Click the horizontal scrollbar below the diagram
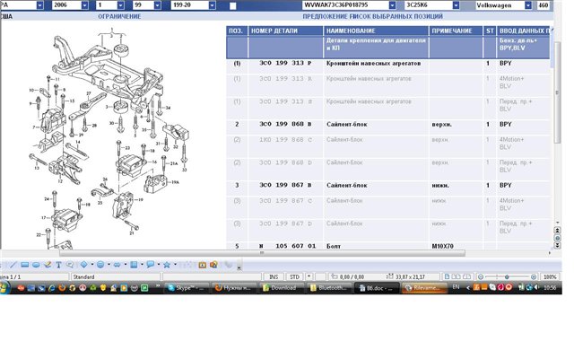The image size is (574, 359). pos(262,253)
